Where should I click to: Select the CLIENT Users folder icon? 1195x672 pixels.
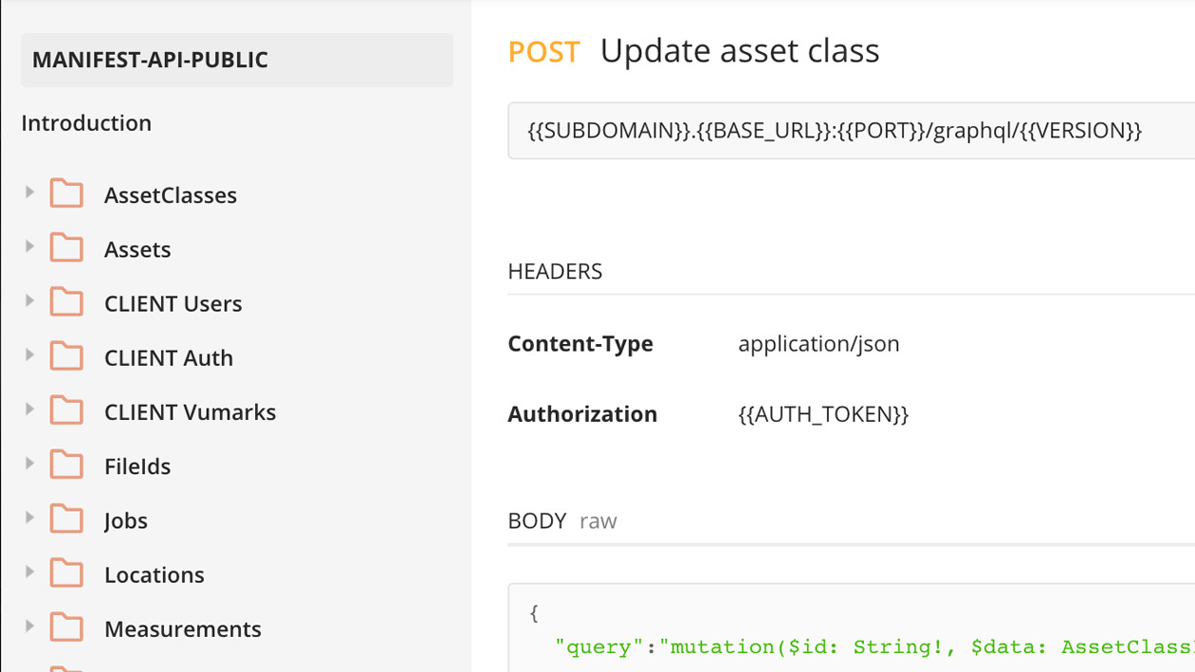66,301
